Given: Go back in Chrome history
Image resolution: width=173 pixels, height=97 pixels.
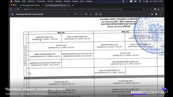Looking at the screenshot, I should coord(11,9).
